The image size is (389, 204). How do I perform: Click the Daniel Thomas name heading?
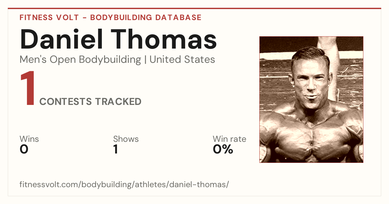(x=118, y=40)
